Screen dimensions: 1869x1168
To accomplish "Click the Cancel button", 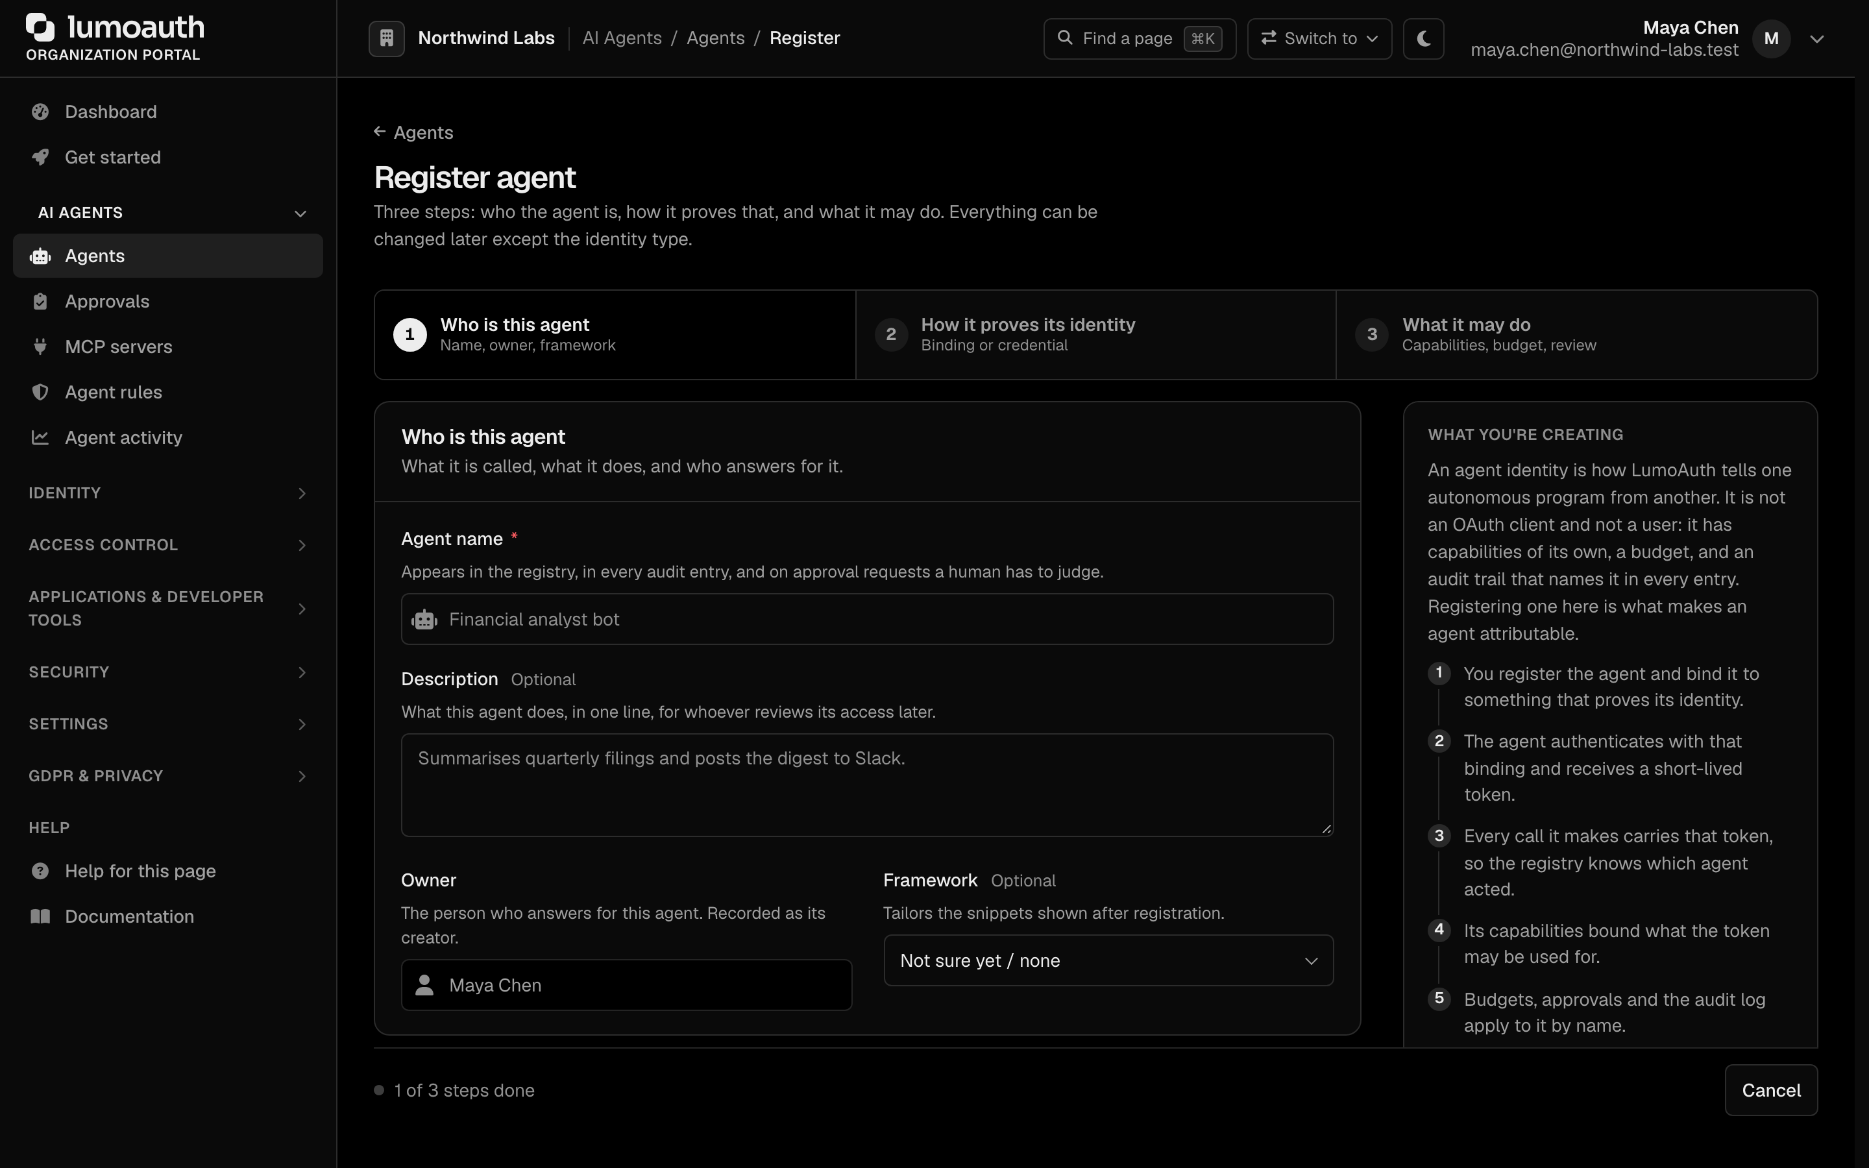I will pos(1771,1090).
